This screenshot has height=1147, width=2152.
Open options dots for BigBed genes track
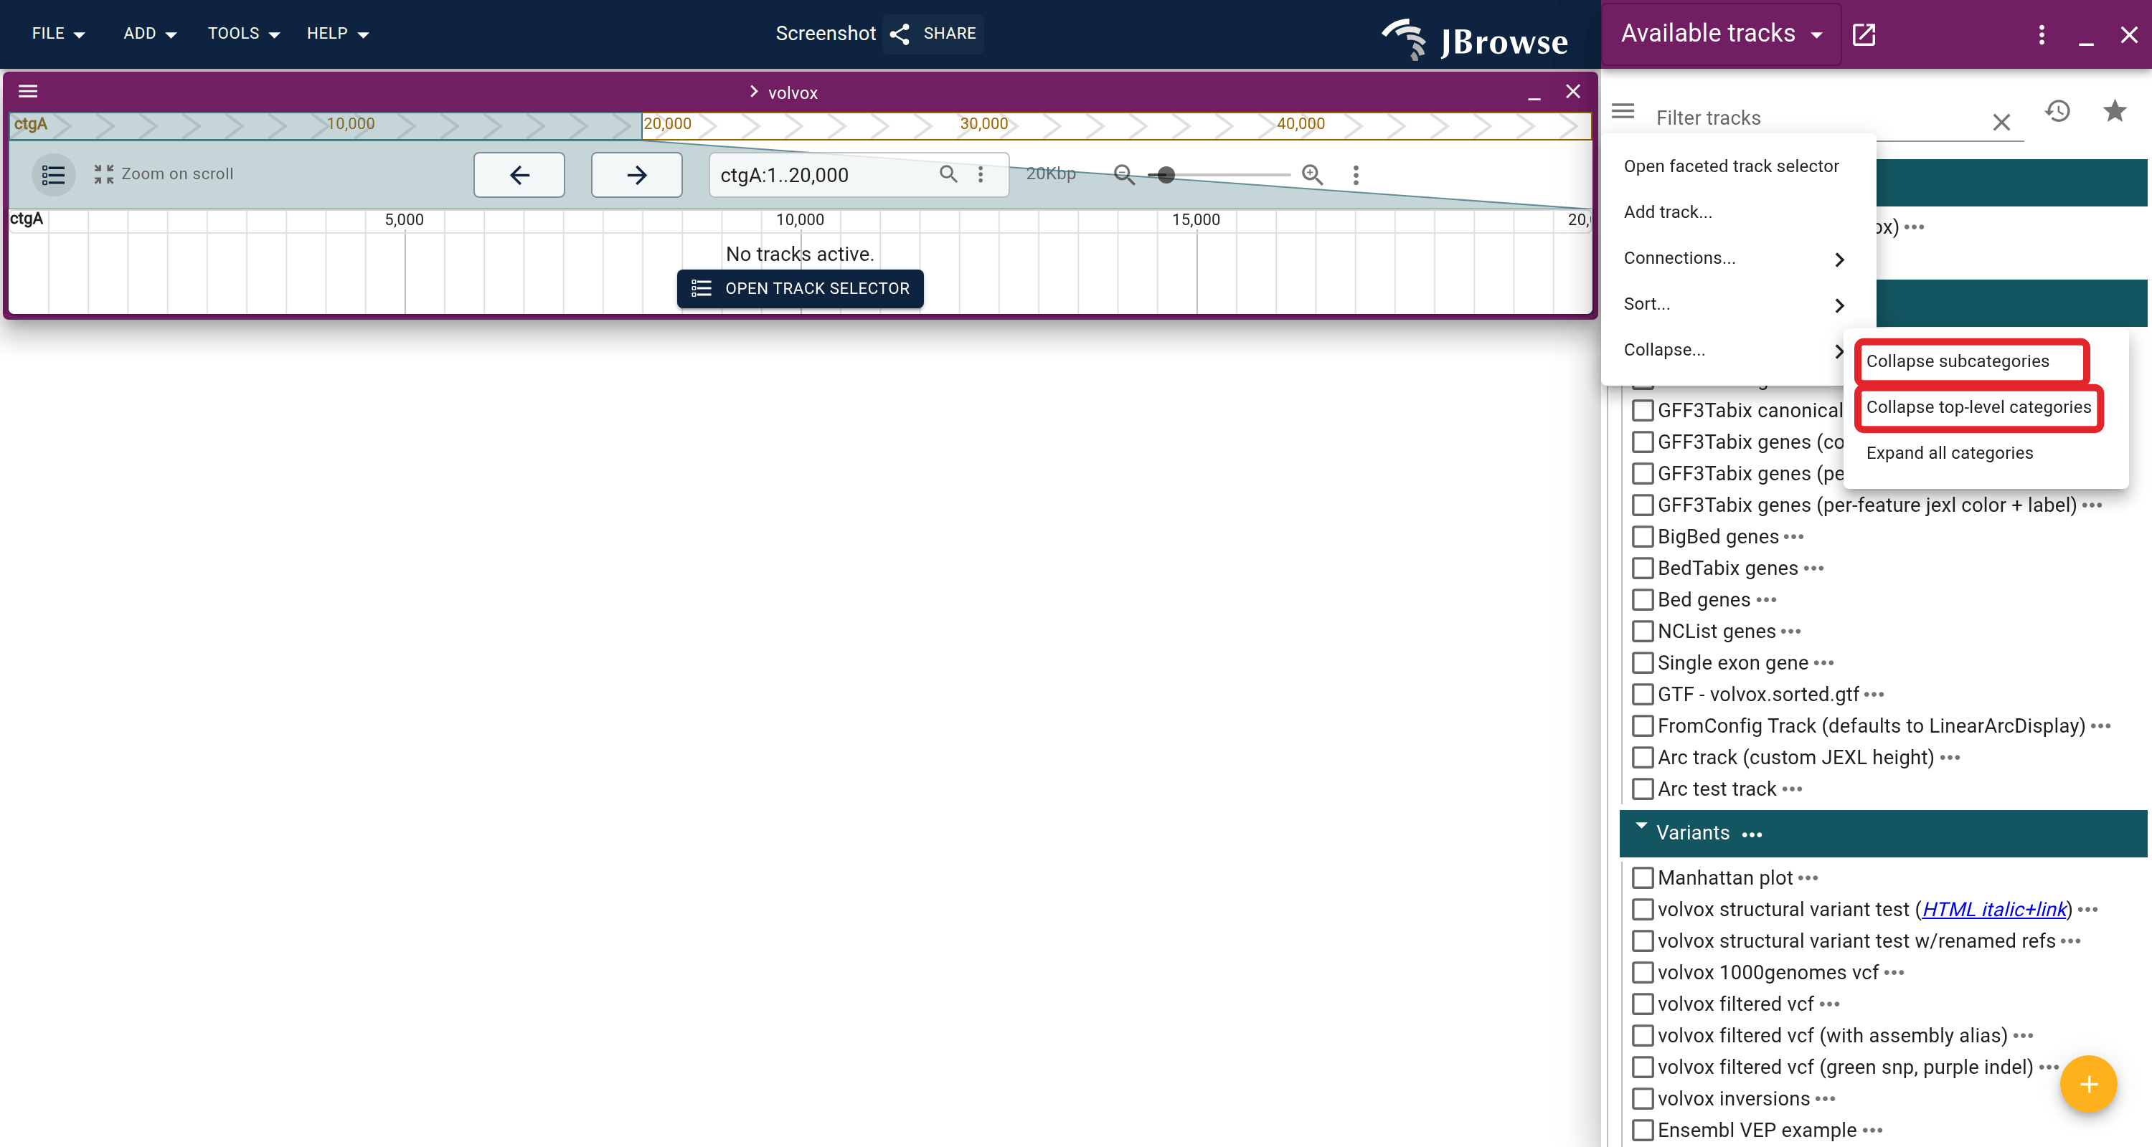click(x=1793, y=537)
